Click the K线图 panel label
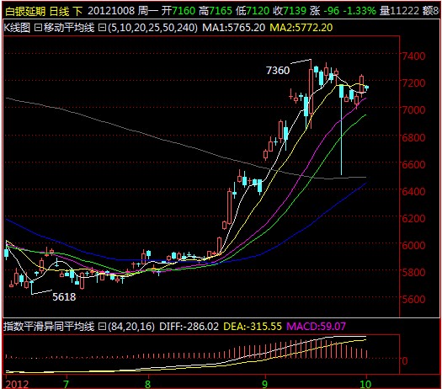The width and height of the screenshot is (442, 389). [x=17, y=28]
